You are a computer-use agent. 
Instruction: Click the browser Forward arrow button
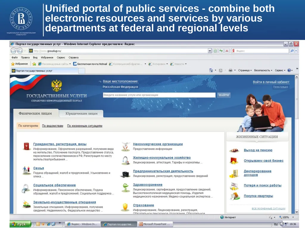[x=20, y=51]
